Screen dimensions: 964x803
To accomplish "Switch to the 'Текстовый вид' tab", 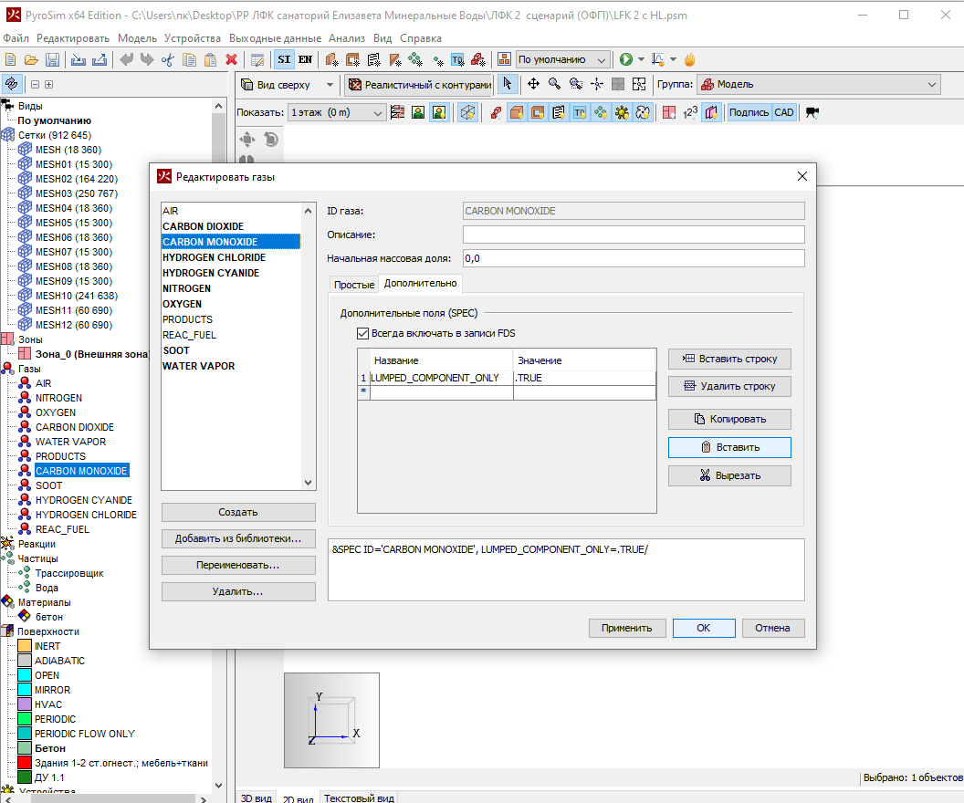I will 359,798.
